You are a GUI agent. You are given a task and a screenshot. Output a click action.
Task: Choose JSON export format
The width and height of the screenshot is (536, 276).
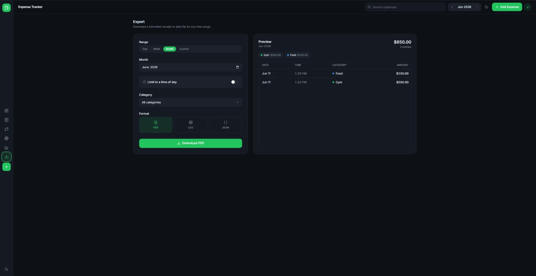coord(225,125)
